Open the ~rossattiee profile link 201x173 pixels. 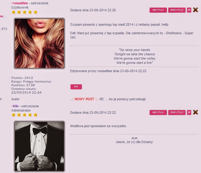20,3
